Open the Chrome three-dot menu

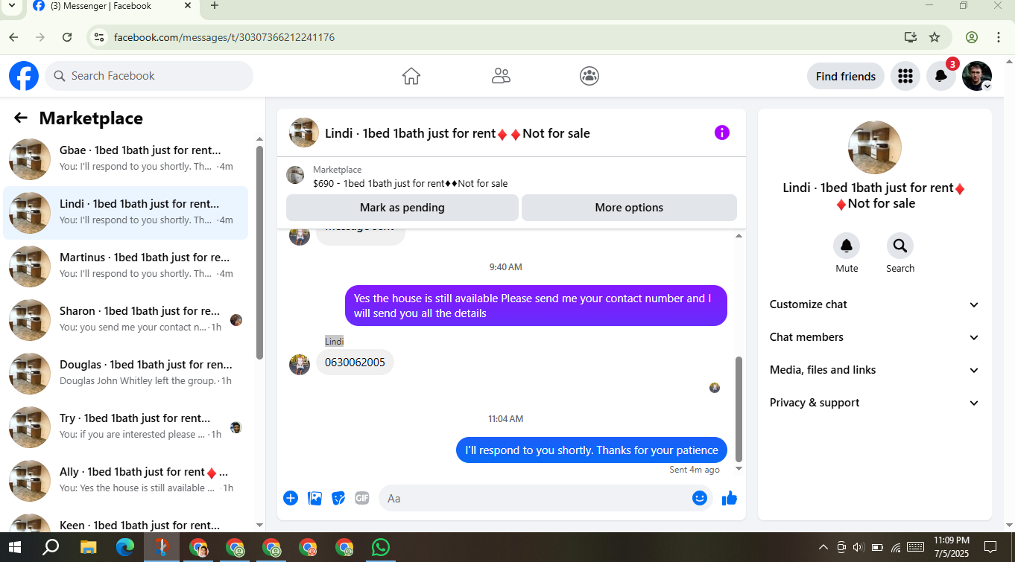[999, 37]
